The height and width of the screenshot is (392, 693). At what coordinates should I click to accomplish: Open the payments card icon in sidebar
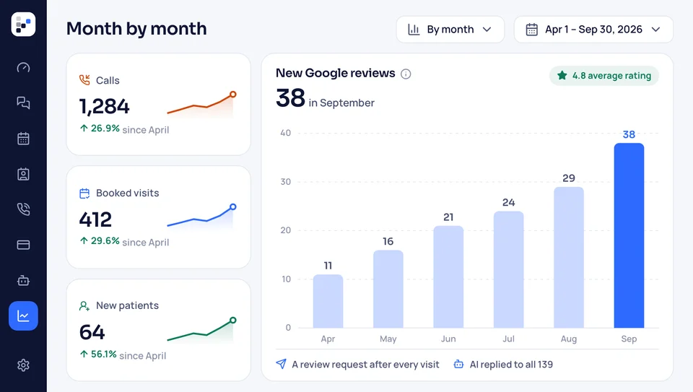(x=23, y=245)
